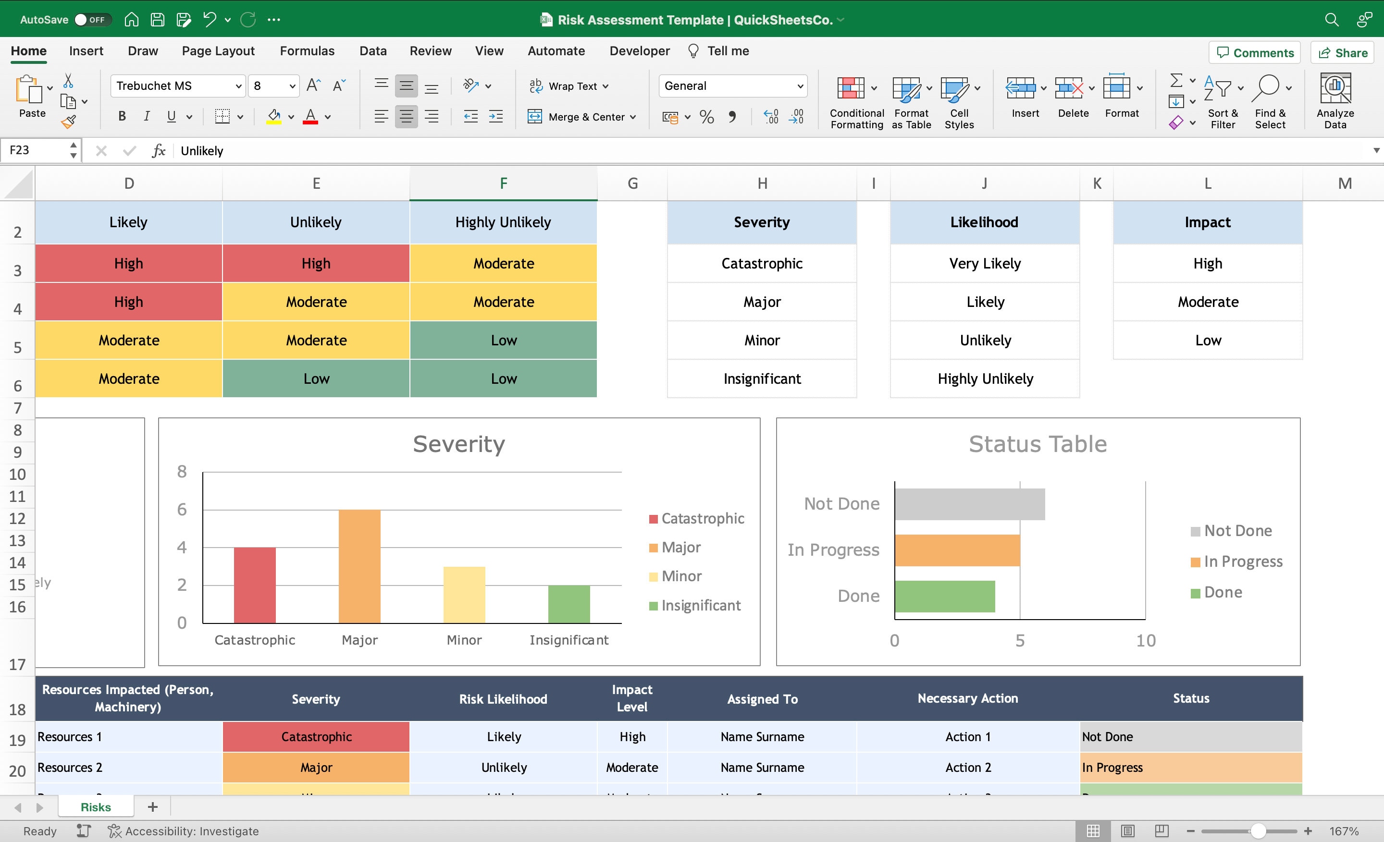Apply Percent Style icon

pos(706,117)
